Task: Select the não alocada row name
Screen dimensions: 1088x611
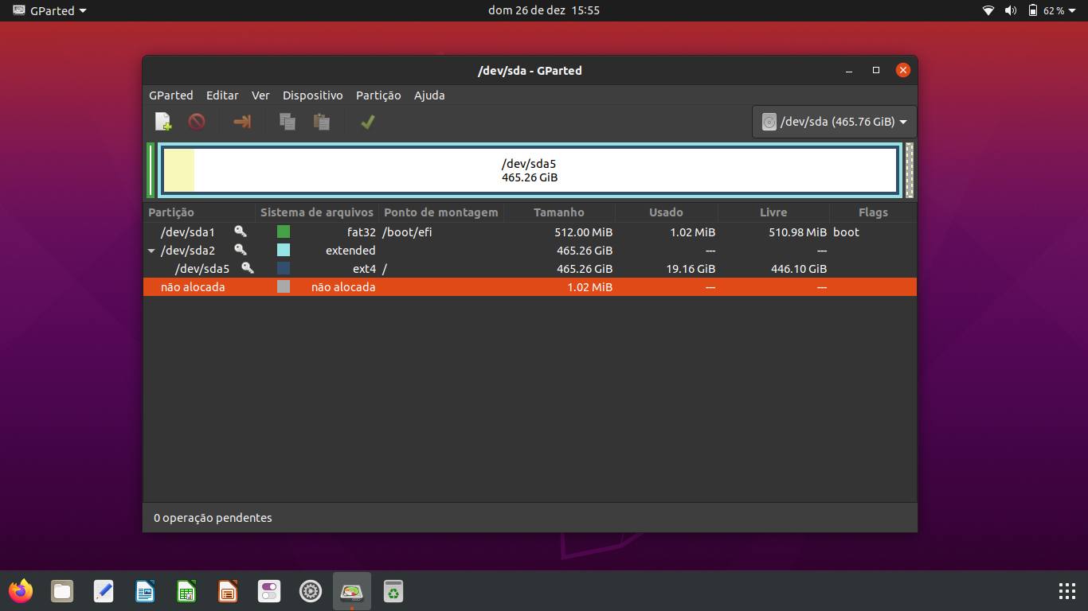Action: pyautogui.click(x=193, y=287)
